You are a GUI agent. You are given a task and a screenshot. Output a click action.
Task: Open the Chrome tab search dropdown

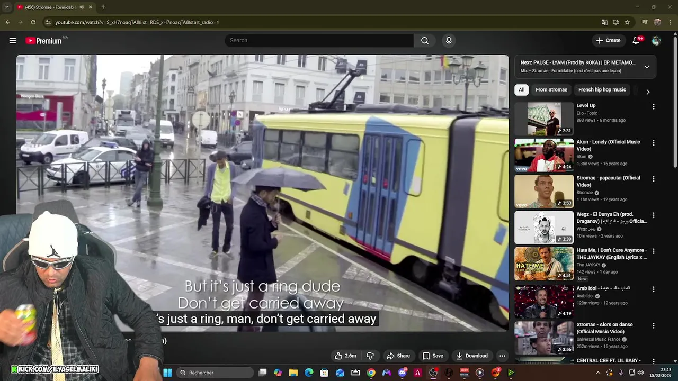pyautogui.click(x=7, y=7)
